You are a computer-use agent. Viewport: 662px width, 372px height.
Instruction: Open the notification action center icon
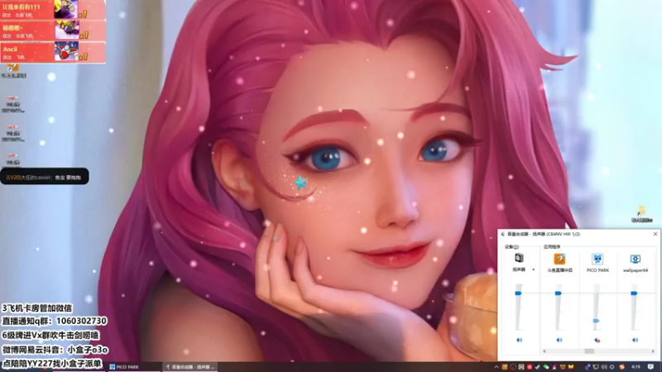650,367
